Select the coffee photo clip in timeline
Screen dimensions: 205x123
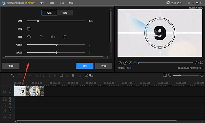point(34,91)
